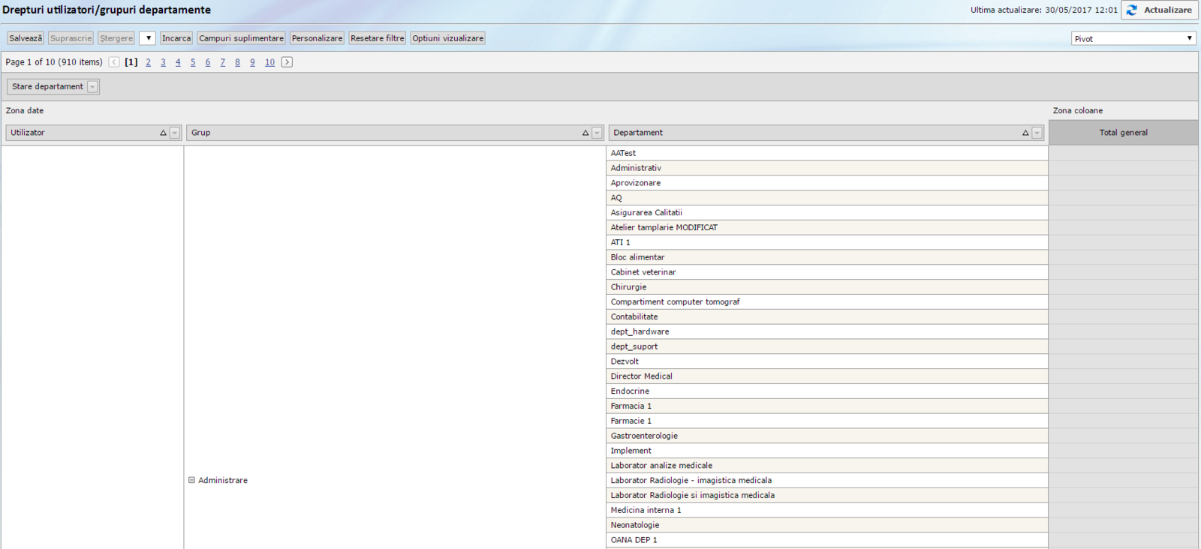This screenshot has width=1201, height=549.
Task: Go to page 2
Action: [x=148, y=62]
